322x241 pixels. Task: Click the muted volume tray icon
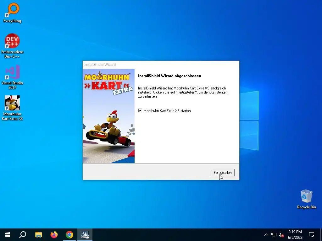pyautogui.click(x=281, y=235)
